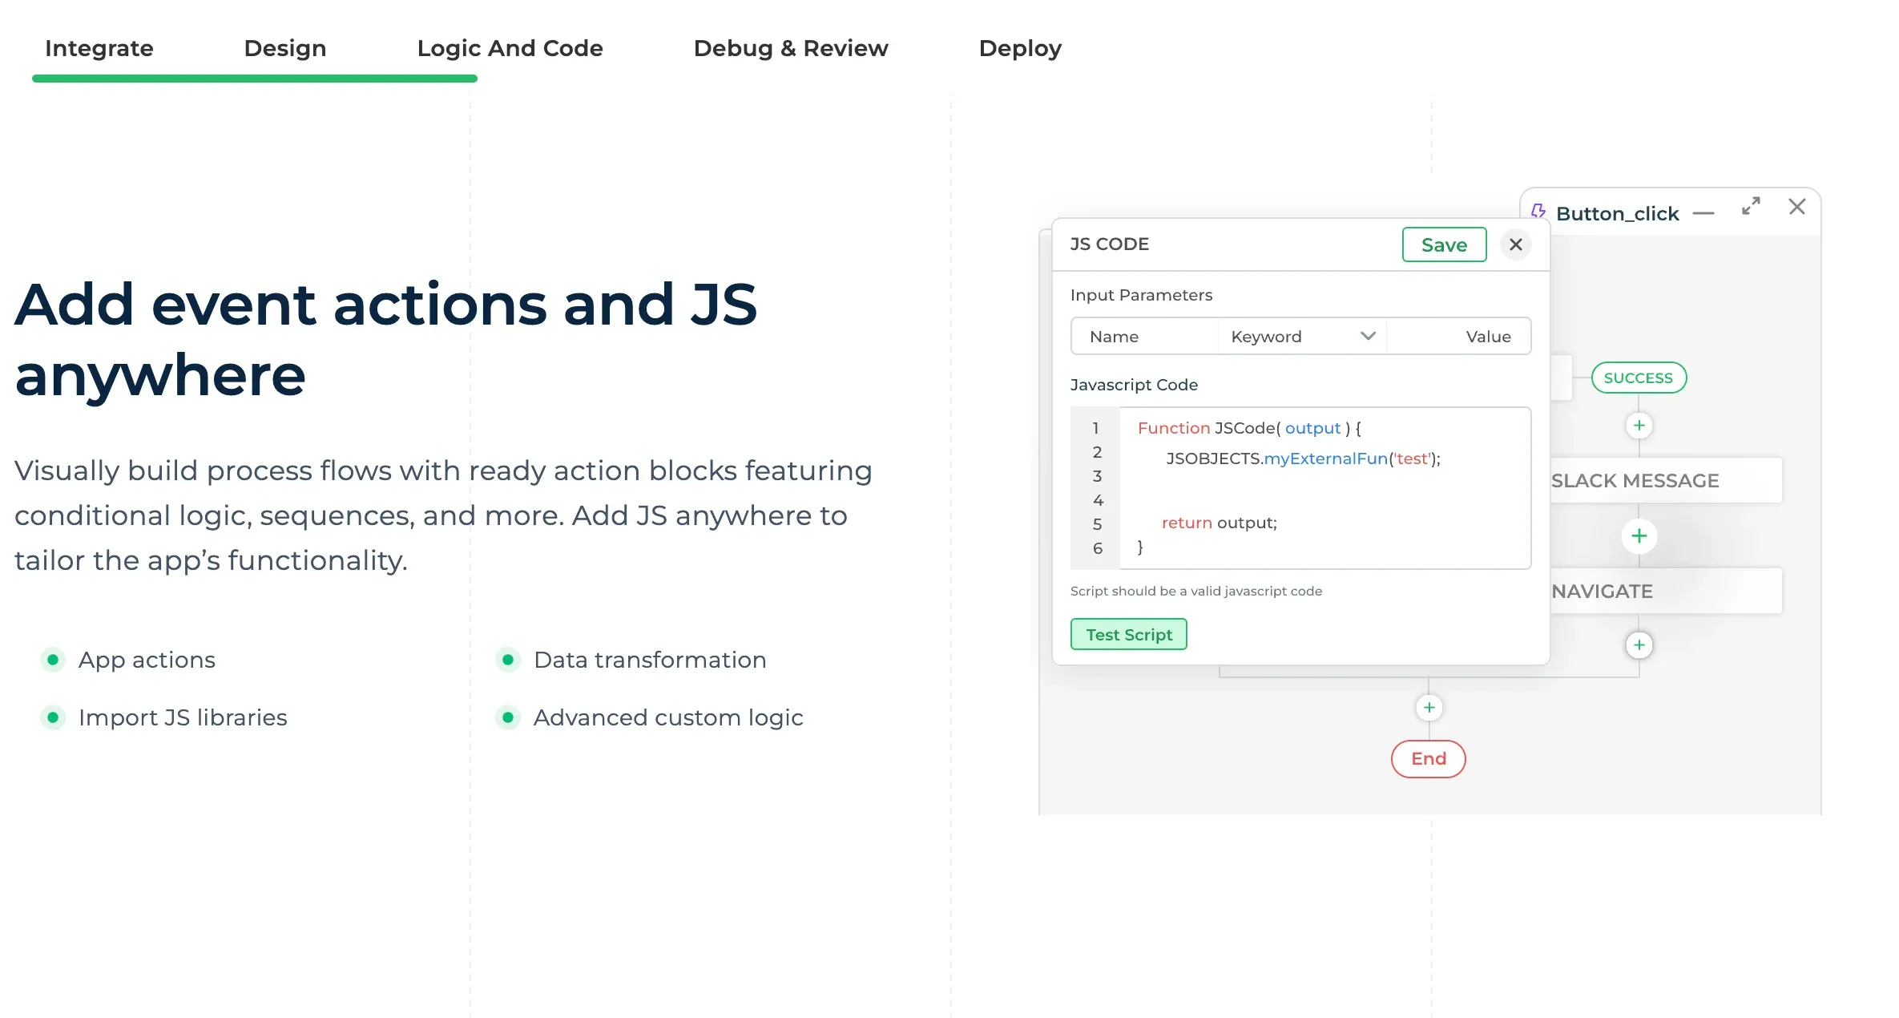The height and width of the screenshot is (1018, 1899).
Task: Go to the Deploy tab
Action: [x=1020, y=48]
